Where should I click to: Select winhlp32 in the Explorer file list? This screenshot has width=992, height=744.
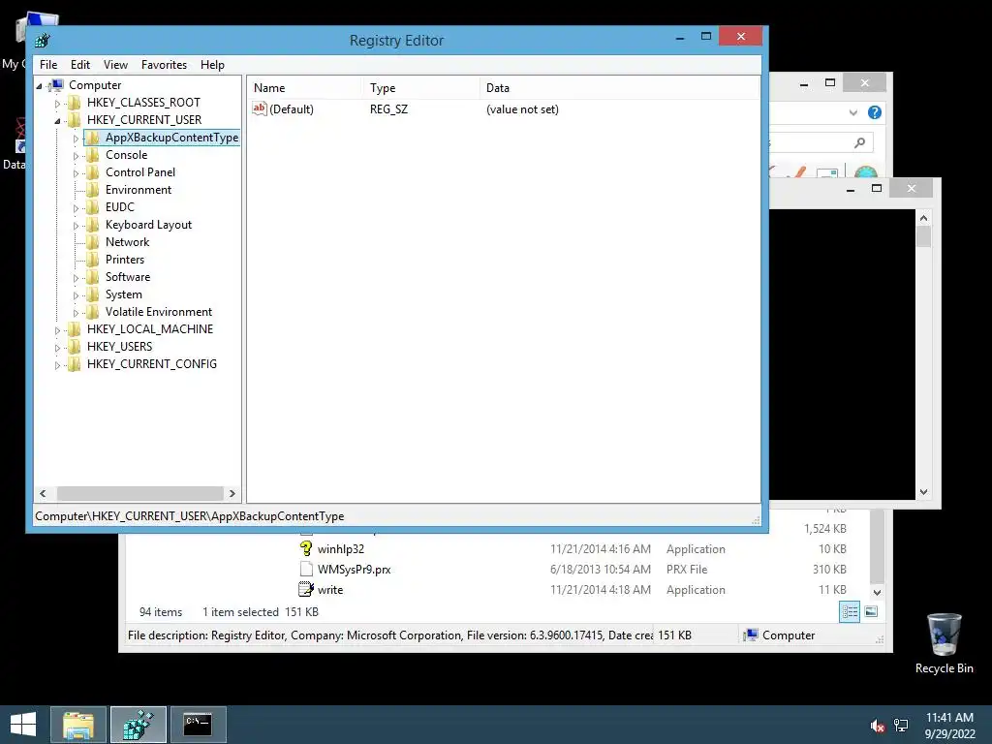pyautogui.click(x=340, y=549)
